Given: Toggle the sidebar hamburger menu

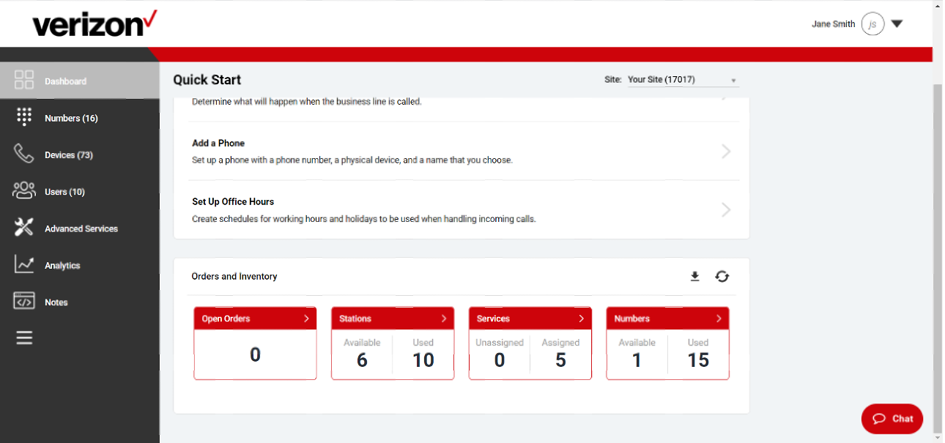Looking at the screenshot, I should (x=24, y=338).
